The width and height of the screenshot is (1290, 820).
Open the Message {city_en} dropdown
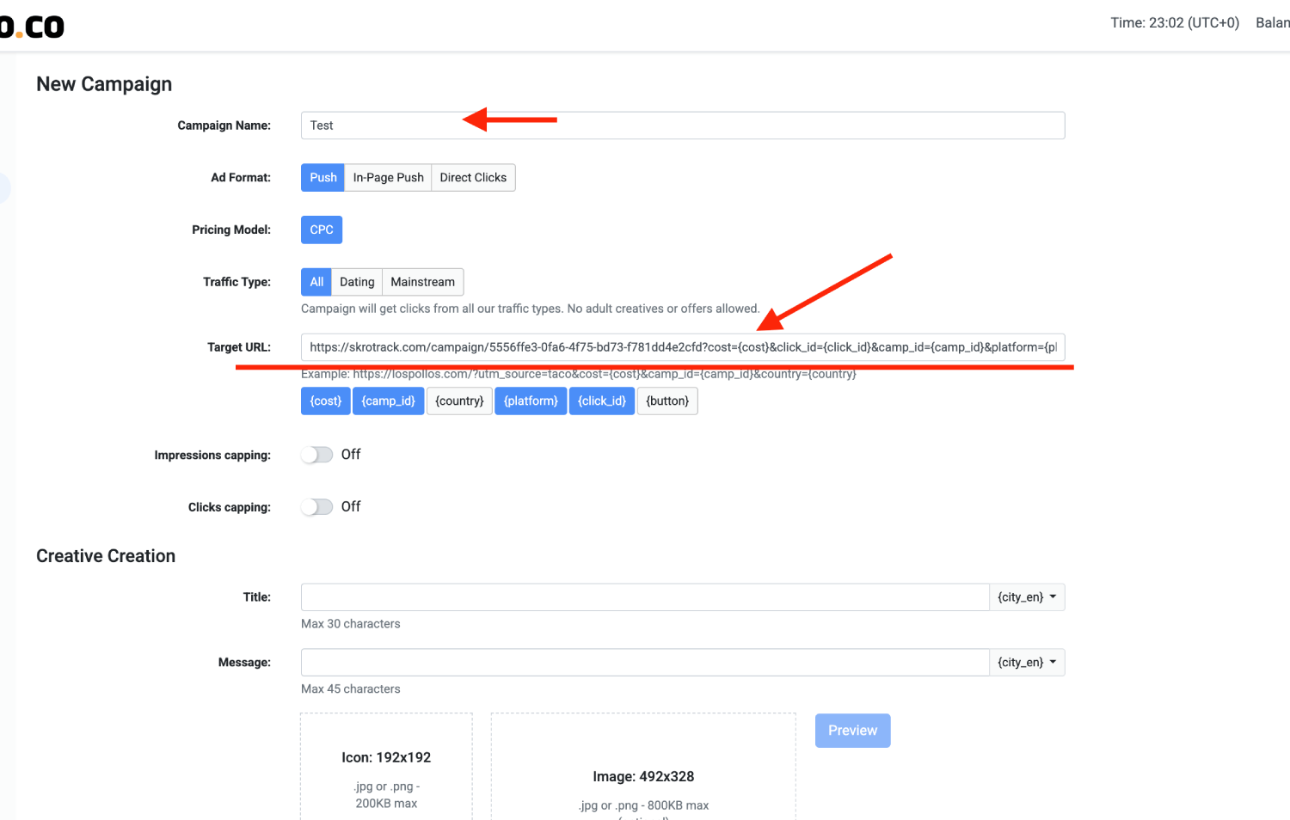(x=1027, y=663)
